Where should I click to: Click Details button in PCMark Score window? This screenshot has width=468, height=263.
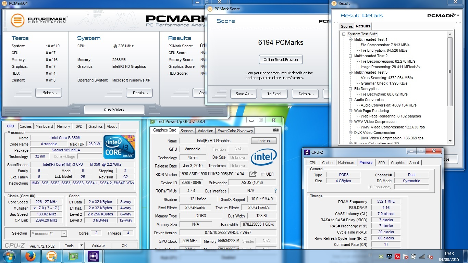click(x=305, y=94)
